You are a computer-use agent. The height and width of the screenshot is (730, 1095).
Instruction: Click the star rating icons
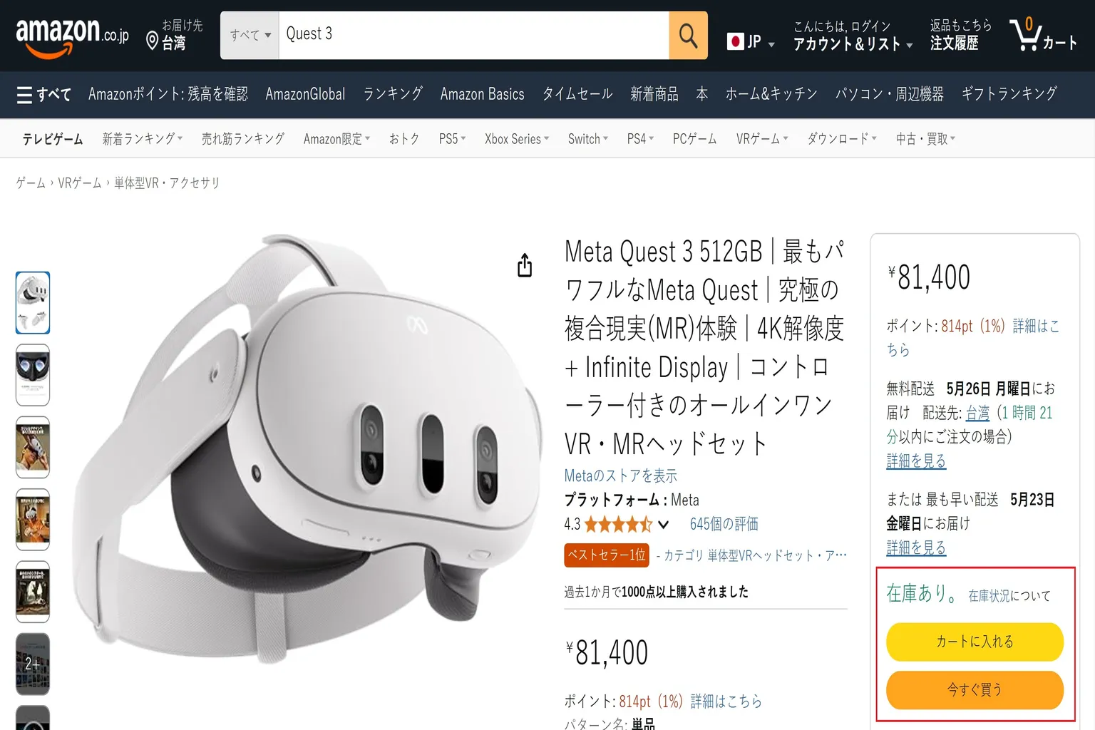(618, 525)
